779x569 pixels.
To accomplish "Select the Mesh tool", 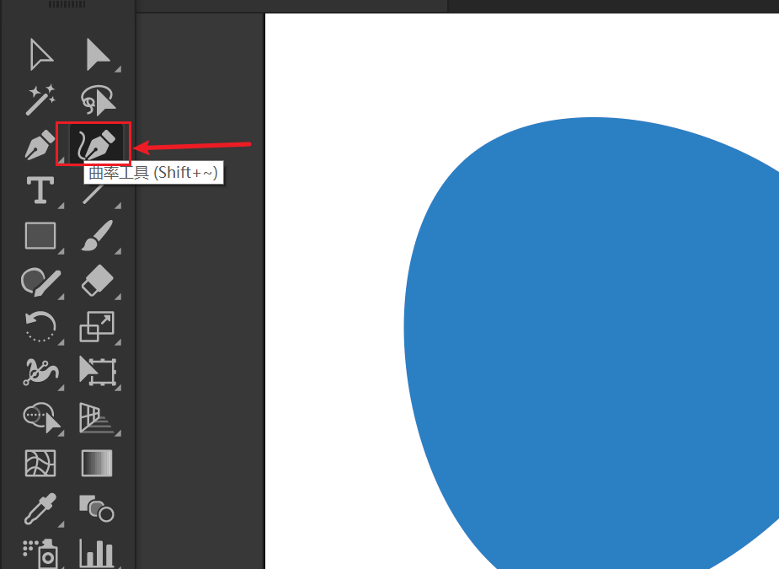I will click(x=40, y=463).
